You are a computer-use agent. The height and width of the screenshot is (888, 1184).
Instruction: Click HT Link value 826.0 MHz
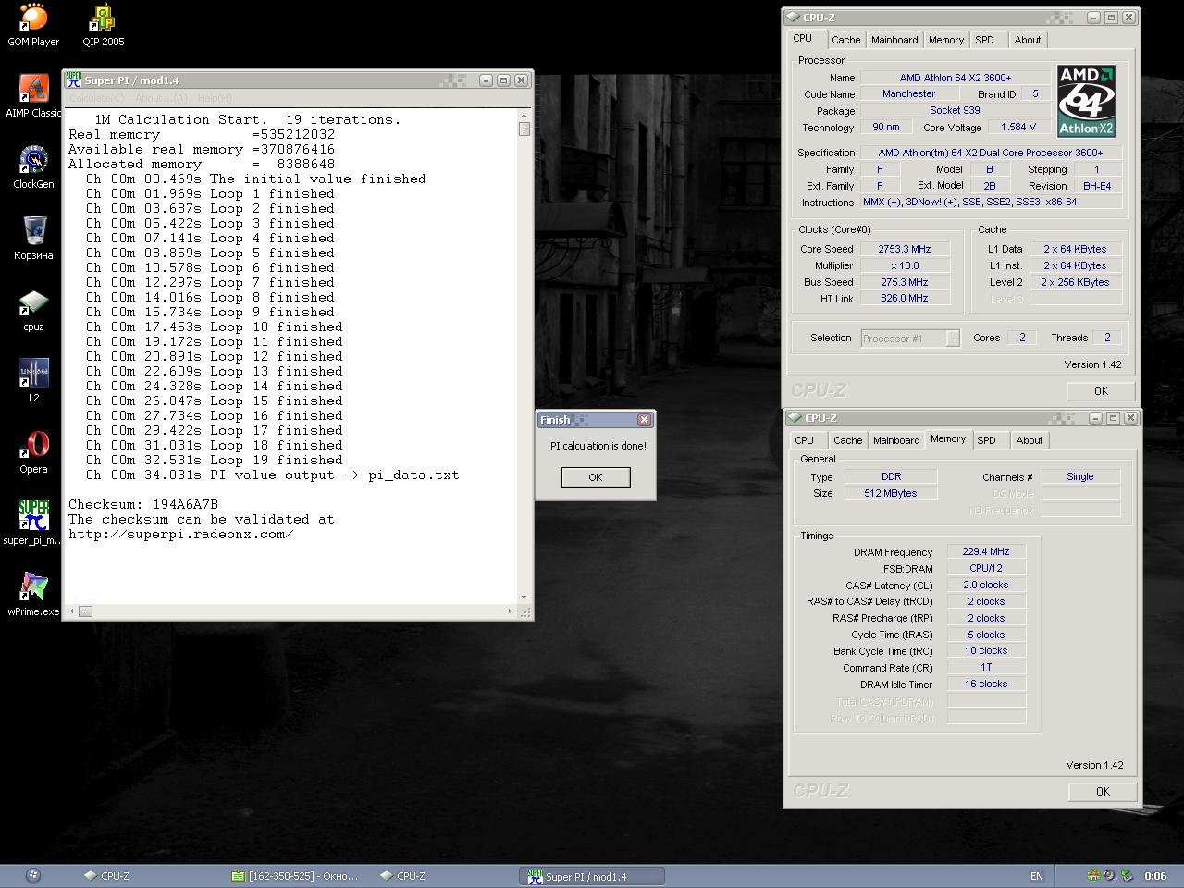point(904,298)
